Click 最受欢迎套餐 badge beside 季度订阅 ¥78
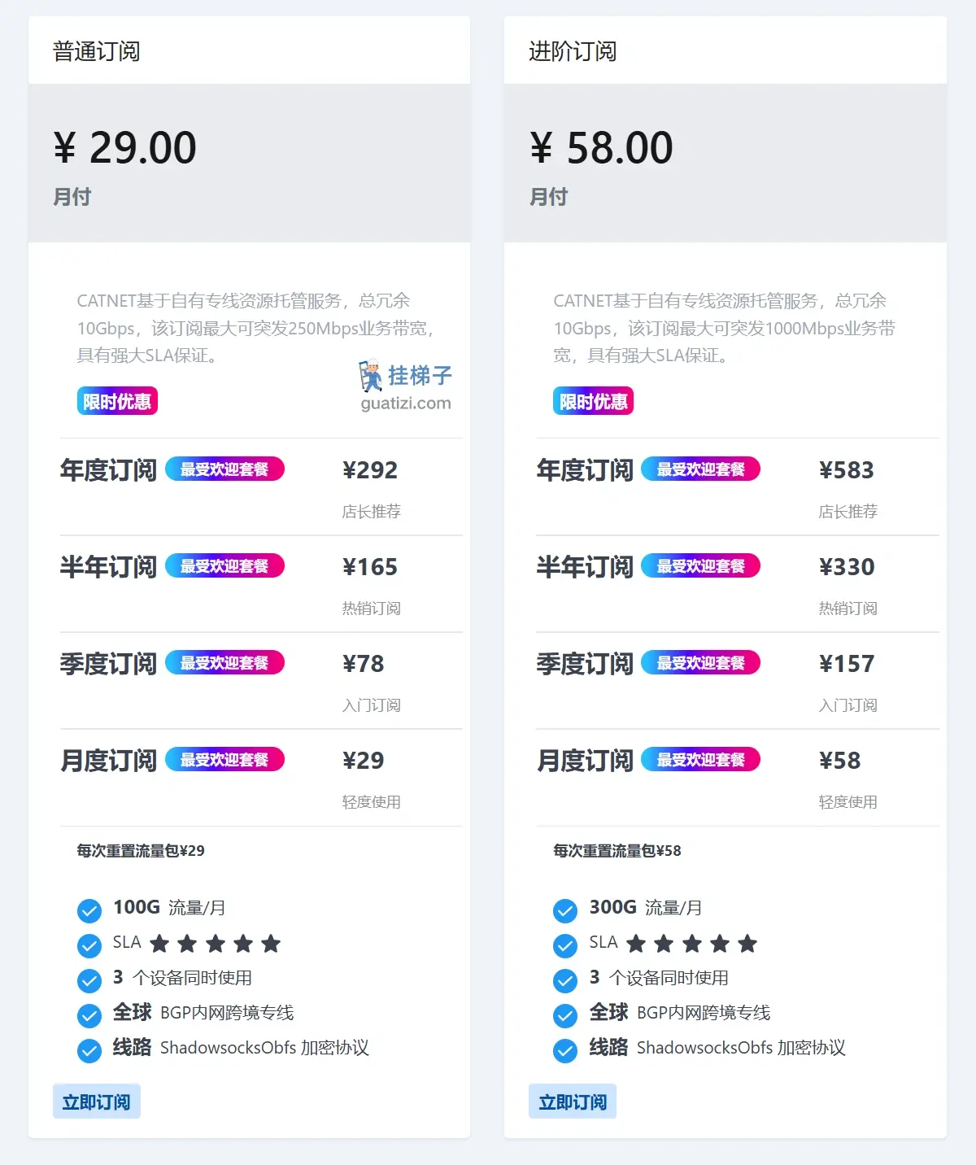This screenshot has height=1165, width=976. click(224, 663)
